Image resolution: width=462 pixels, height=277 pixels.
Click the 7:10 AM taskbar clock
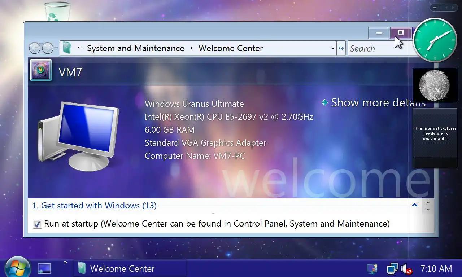pyautogui.click(x=436, y=269)
